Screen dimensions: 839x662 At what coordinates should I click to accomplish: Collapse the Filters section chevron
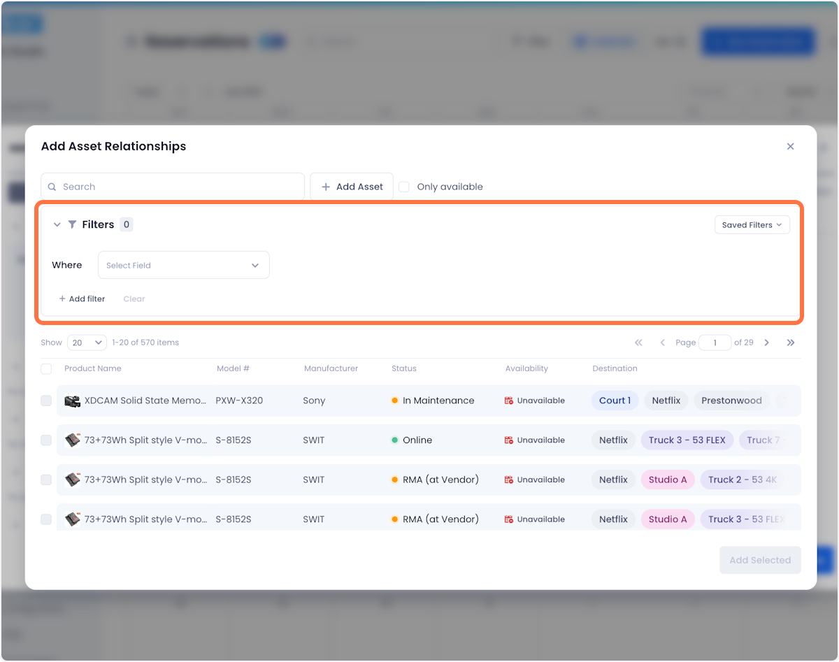click(x=57, y=224)
